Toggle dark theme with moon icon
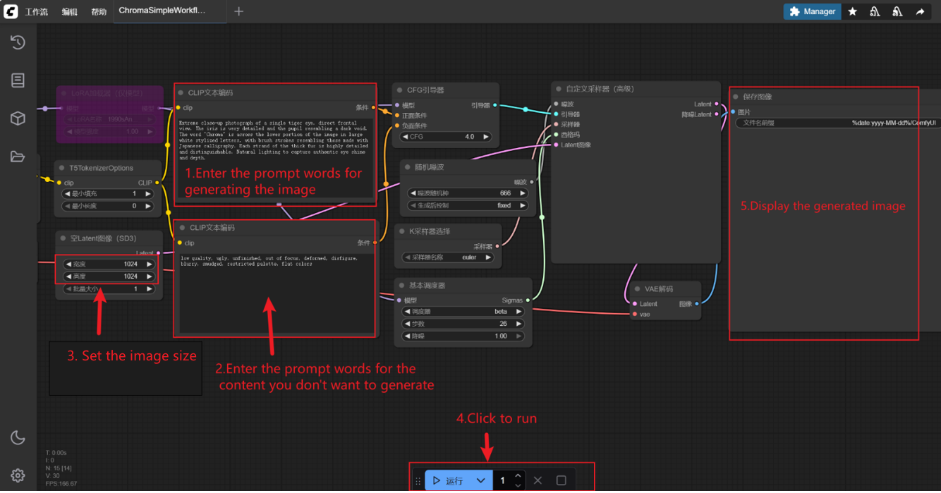 click(18, 437)
